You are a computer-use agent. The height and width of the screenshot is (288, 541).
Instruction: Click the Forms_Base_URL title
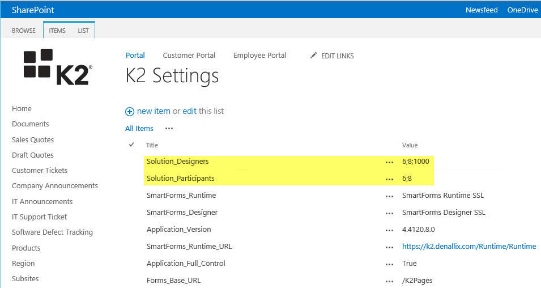[x=173, y=281]
